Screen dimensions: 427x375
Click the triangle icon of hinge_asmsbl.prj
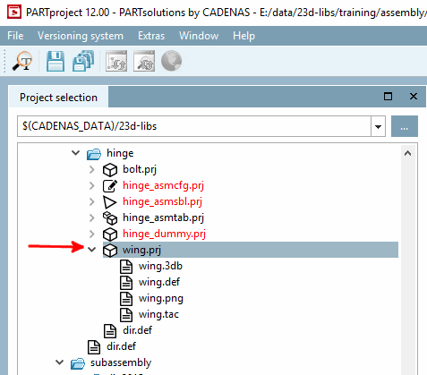110,201
